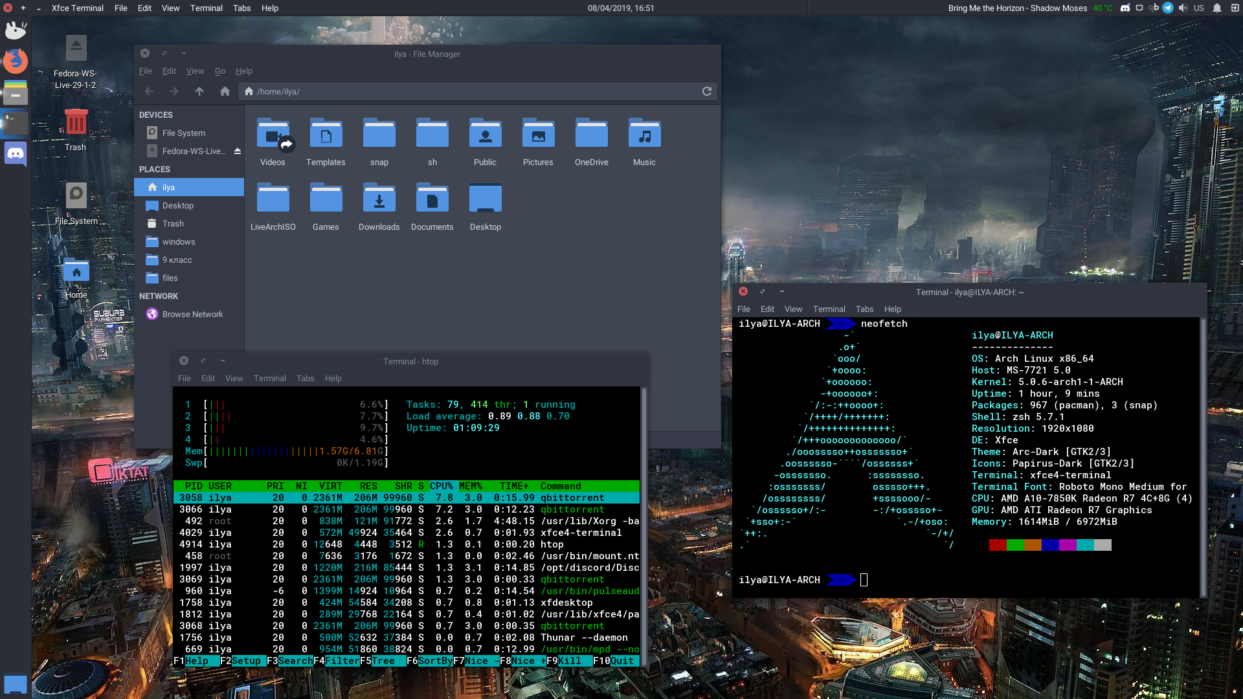Image resolution: width=1243 pixels, height=699 pixels.
Task: Click the reload icon in File Manager
Action: pos(707,91)
